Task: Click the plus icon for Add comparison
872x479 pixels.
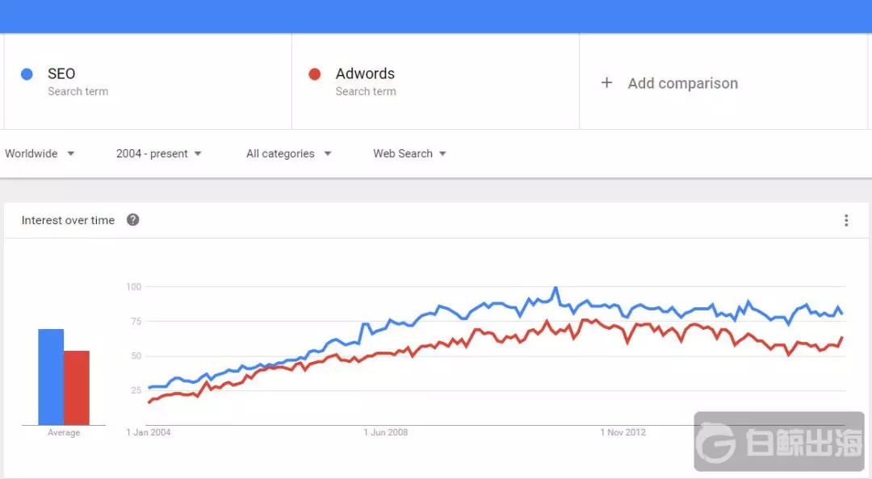Action: [x=606, y=83]
